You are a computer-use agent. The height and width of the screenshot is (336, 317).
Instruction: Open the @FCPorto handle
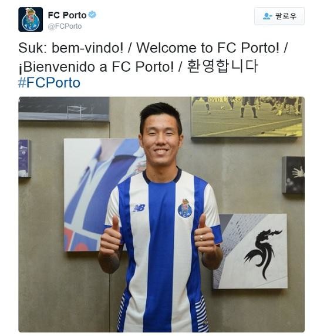click(x=65, y=26)
